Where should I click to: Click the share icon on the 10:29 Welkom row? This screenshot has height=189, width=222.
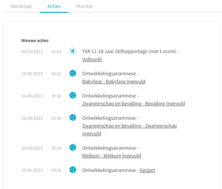tap(73, 147)
